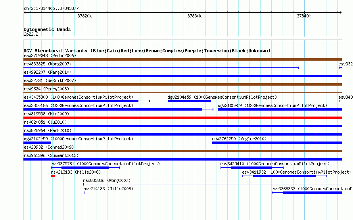
Task: Click the dgv2102e59 variant label
Action: tap(79, 139)
